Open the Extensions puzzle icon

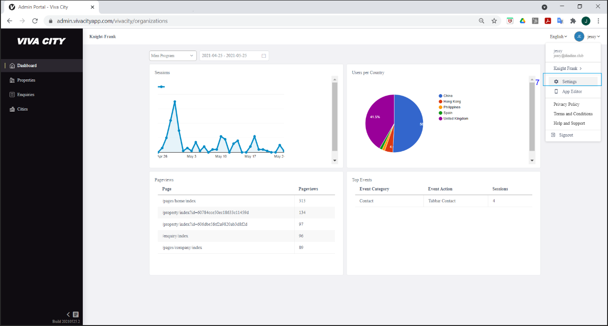click(x=573, y=21)
